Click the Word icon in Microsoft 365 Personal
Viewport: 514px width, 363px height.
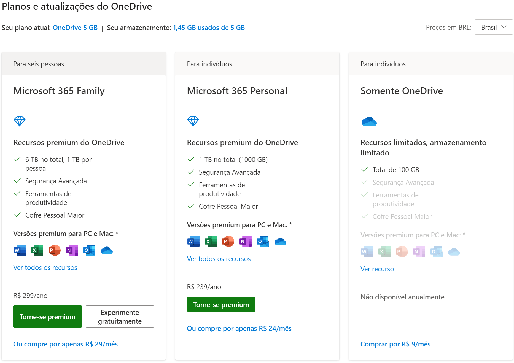pyautogui.click(x=193, y=242)
